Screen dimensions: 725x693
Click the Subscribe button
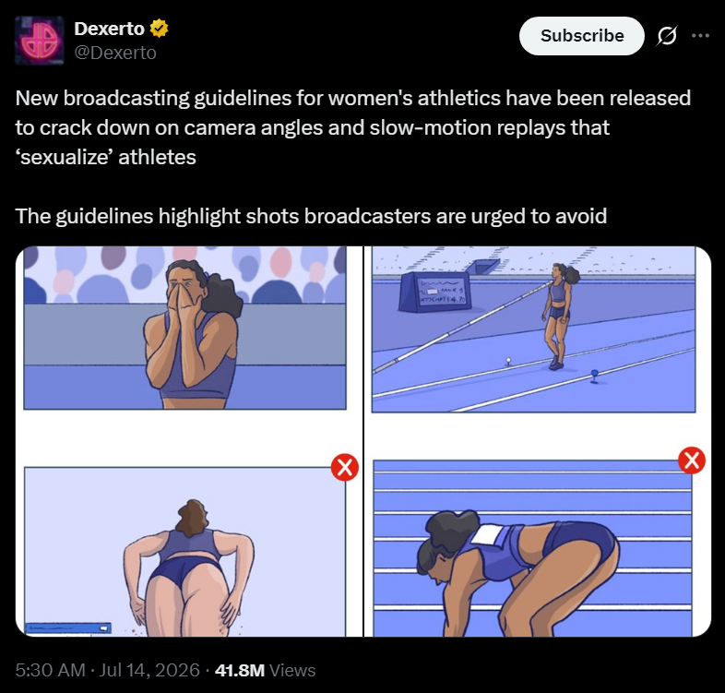(582, 36)
